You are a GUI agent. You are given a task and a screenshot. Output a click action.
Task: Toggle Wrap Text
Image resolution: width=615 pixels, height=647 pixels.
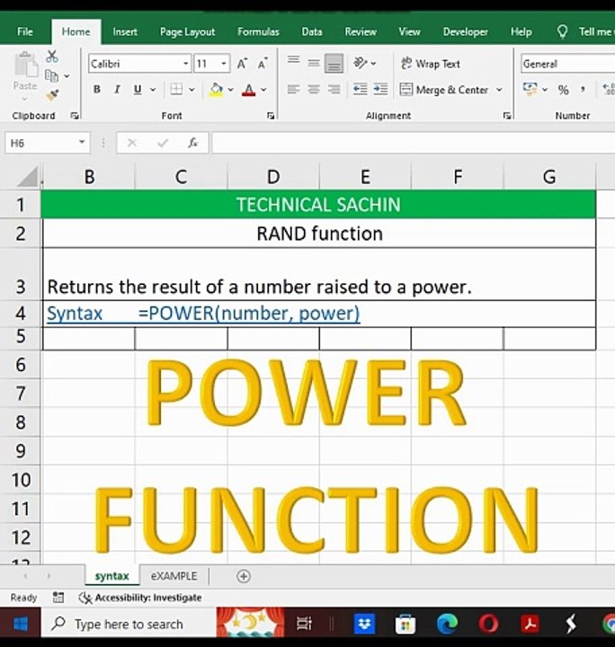pyautogui.click(x=431, y=64)
